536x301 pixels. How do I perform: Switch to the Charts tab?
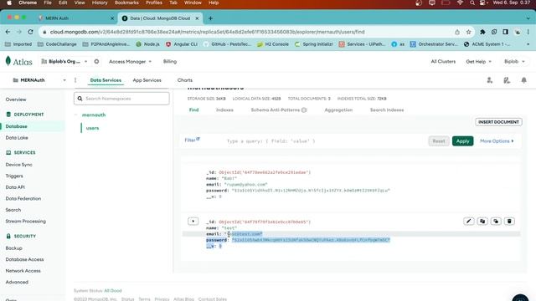point(185,80)
